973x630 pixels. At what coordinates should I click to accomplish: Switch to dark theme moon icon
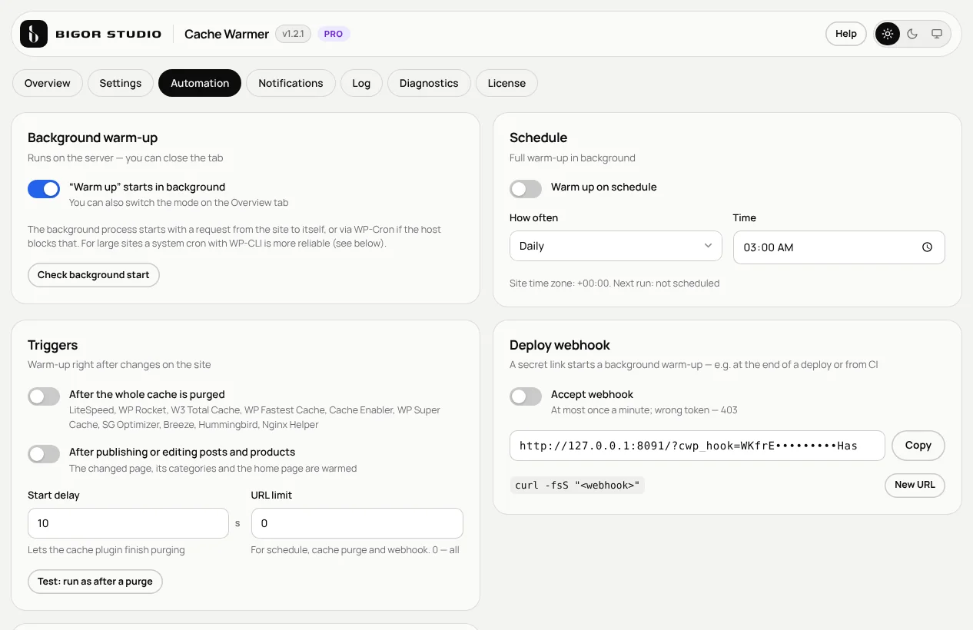[912, 34]
